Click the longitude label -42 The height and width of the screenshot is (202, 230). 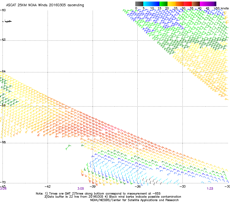pos(48,186)
